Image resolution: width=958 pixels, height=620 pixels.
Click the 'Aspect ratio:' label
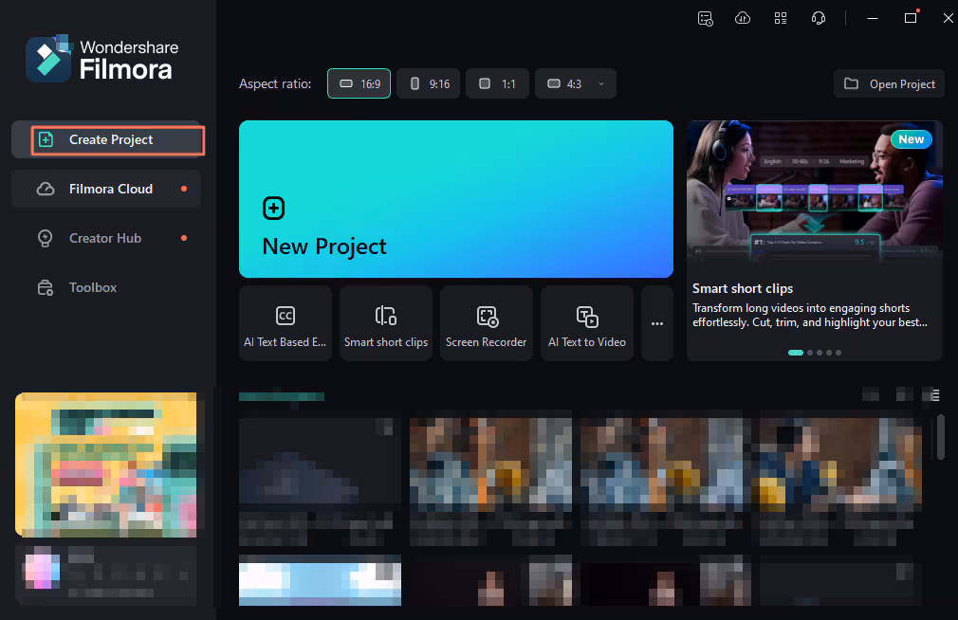pyautogui.click(x=275, y=83)
